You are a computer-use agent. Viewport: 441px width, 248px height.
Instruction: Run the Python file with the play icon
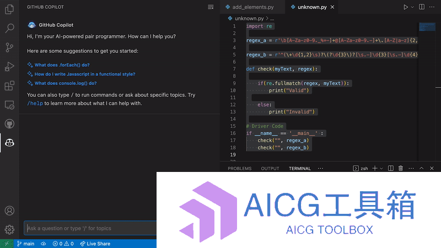[x=406, y=7]
